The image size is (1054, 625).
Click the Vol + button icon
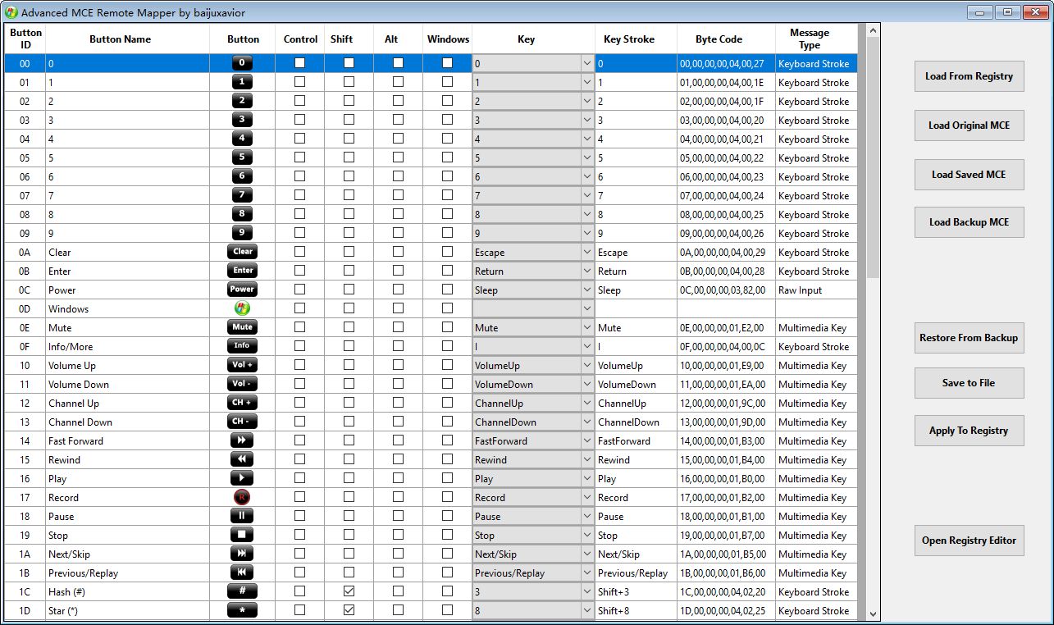pos(242,365)
